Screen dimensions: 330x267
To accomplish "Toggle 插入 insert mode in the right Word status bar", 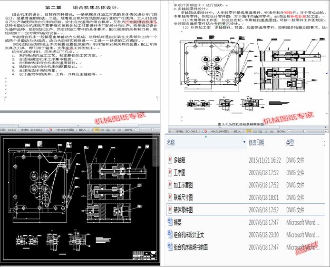I will click(237, 131).
